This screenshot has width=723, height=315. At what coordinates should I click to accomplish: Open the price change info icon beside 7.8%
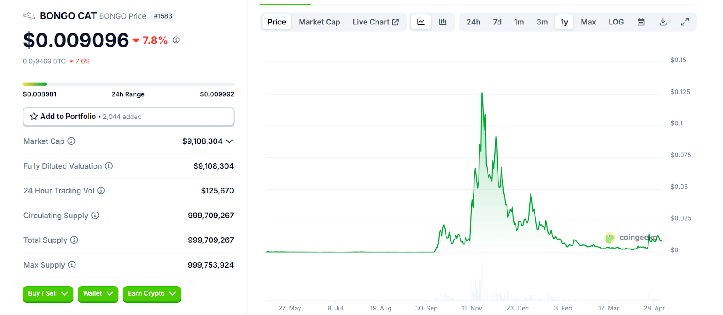(176, 40)
